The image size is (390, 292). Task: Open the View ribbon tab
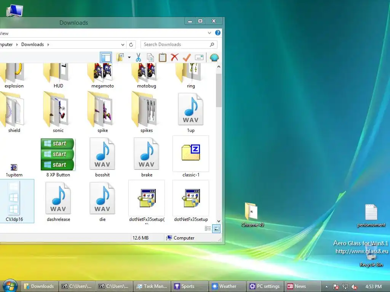(x=4, y=33)
